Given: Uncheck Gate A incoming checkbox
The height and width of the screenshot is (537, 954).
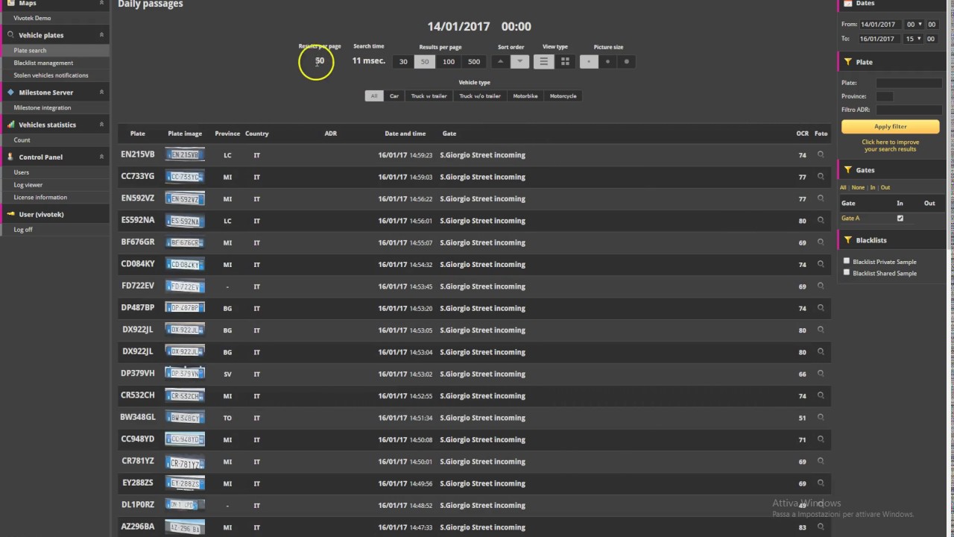Looking at the screenshot, I should coord(900,219).
